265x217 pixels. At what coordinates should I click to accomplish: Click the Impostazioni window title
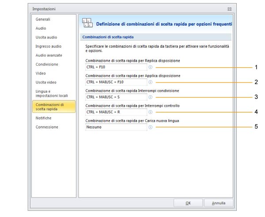pos(44,9)
